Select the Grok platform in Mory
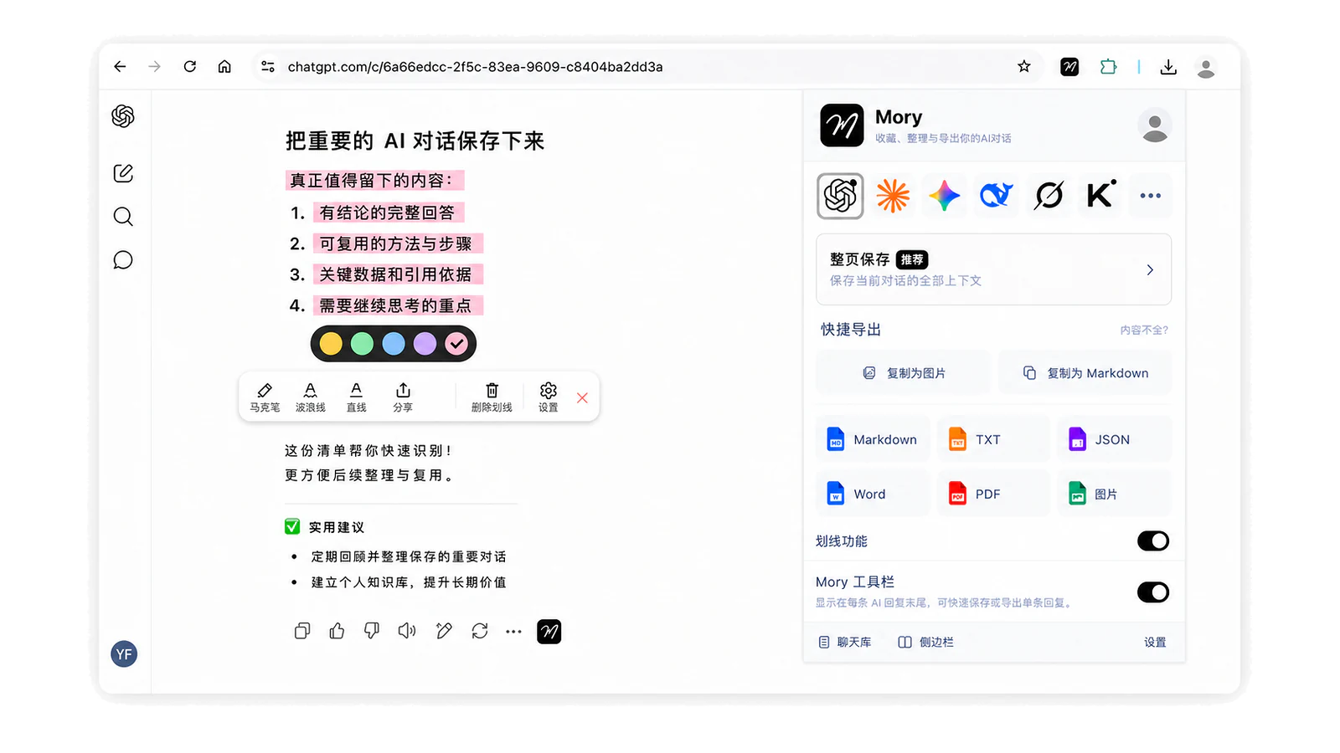Image resolution: width=1340 pixels, height=753 pixels. (x=1049, y=196)
